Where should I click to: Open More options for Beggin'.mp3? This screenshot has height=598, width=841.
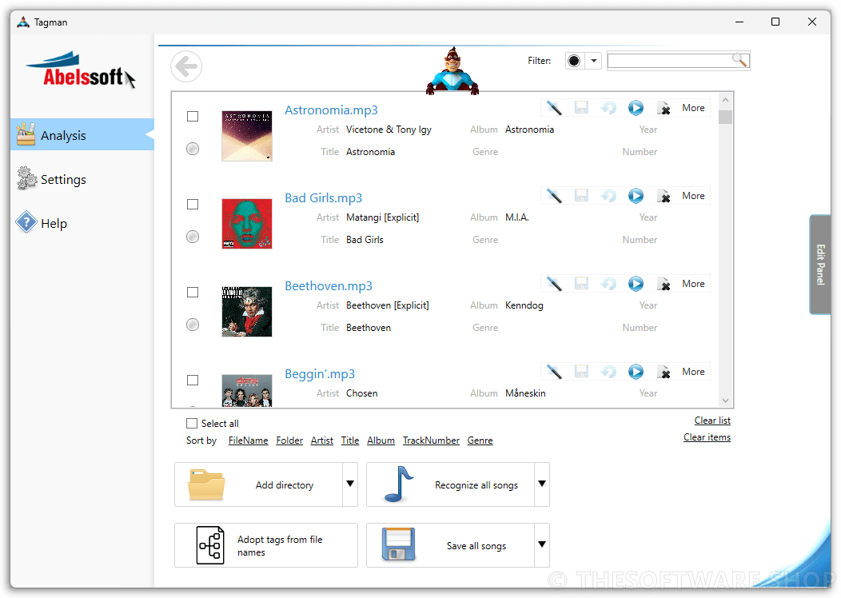[x=693, y=372]
